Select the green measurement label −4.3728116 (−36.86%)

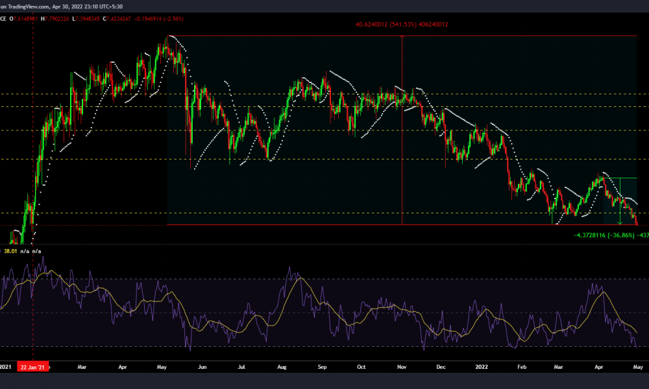[x=611, y=235]
